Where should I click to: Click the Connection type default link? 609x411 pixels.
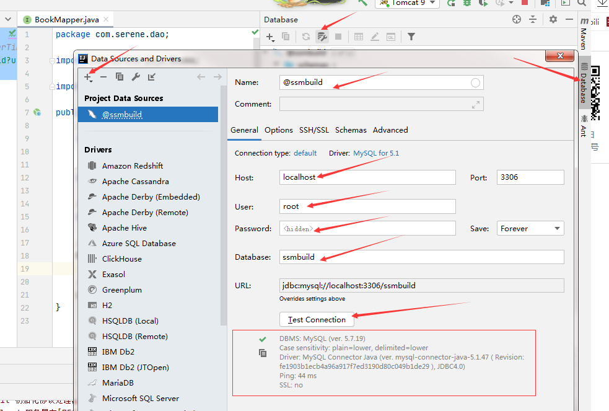305,153
